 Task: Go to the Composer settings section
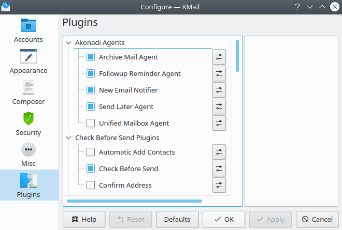(x=29, y=93)
